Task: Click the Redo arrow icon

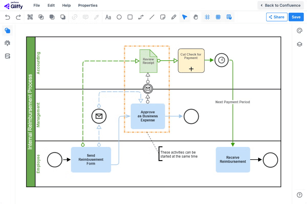Action: pos(18,17)
